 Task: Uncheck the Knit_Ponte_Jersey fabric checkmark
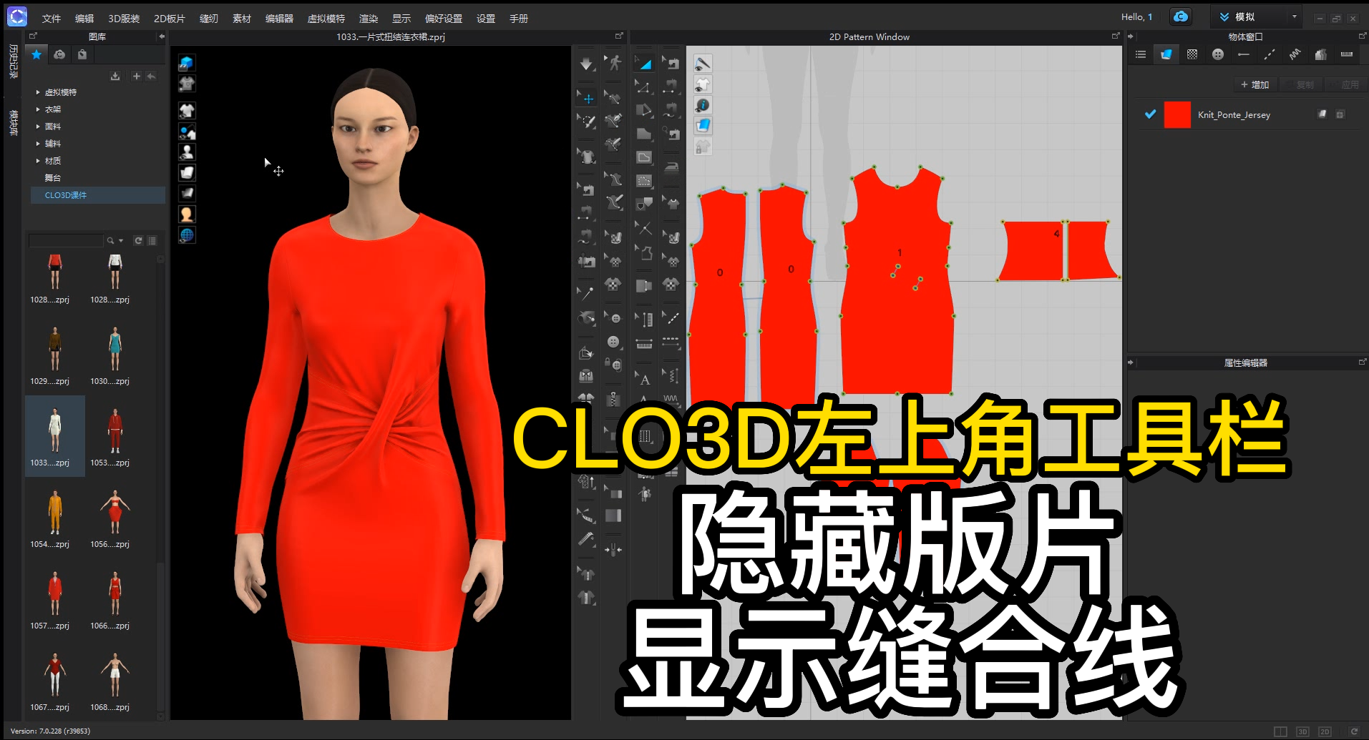click(1150, 114)
